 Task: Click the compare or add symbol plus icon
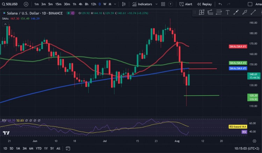point(26,4)
